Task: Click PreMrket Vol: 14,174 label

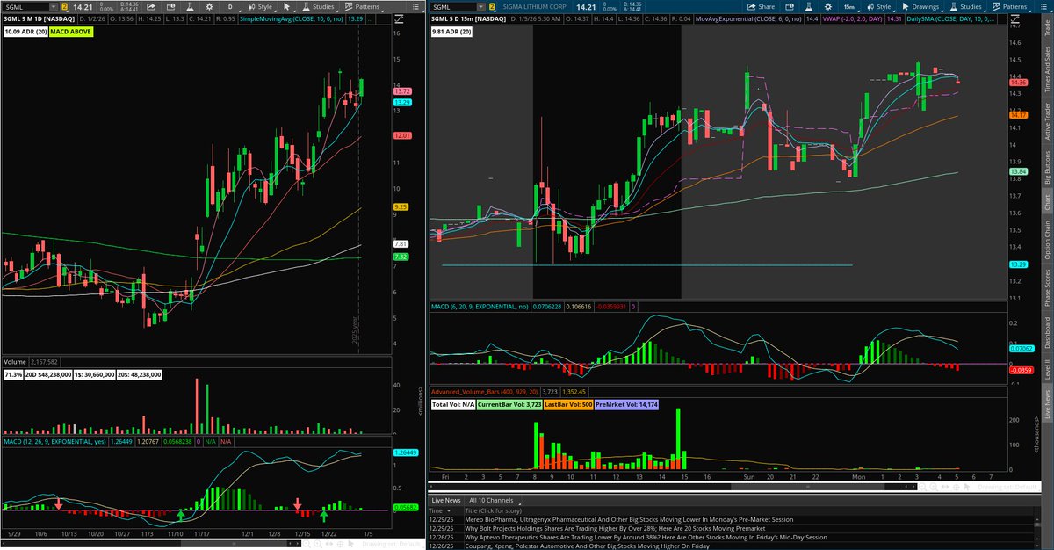Action: click(626, 405)
